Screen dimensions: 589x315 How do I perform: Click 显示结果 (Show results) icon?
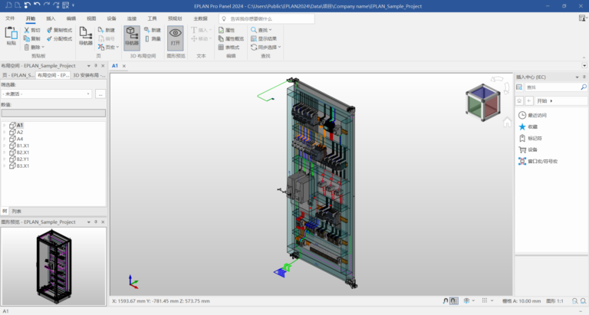tap(254, 38)
